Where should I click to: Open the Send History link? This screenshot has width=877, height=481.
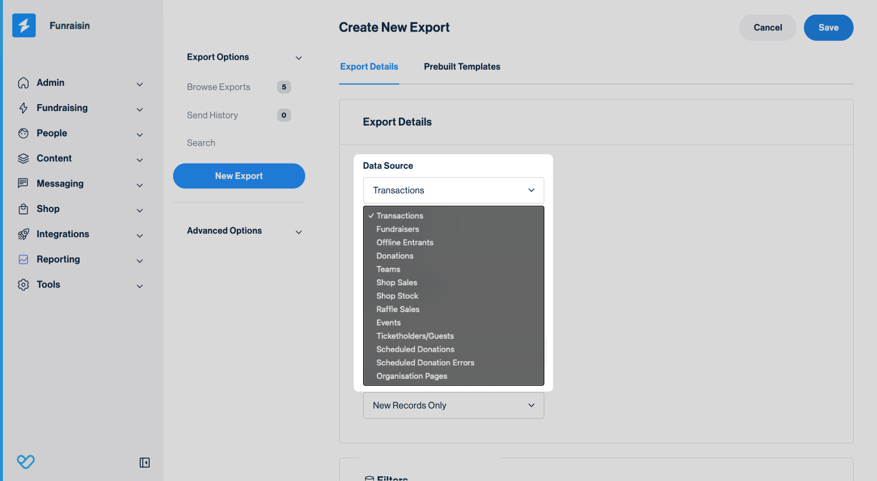pos(212,116)
